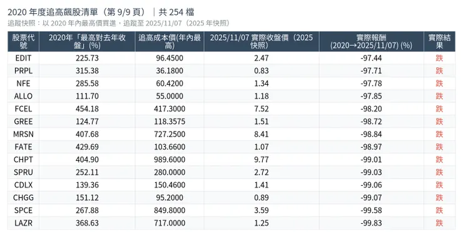Select the SPCE ticker cell
This screenshot has width=463, height=237.
[23, 210]
